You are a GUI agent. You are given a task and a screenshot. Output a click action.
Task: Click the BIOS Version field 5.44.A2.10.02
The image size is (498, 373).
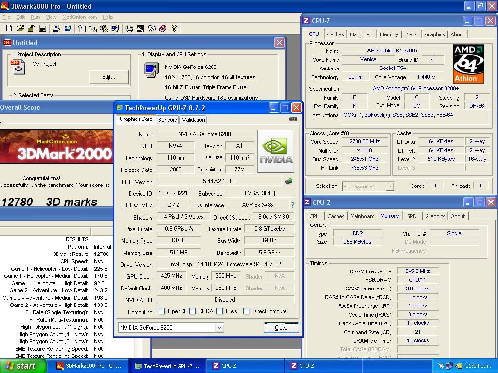(219, 181)
